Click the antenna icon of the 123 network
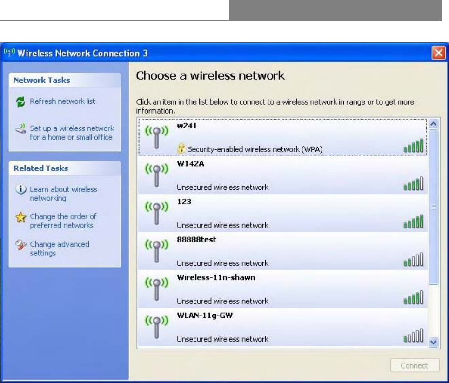The height and width of the screenshot is (383, 449). [x=157, y=213]
